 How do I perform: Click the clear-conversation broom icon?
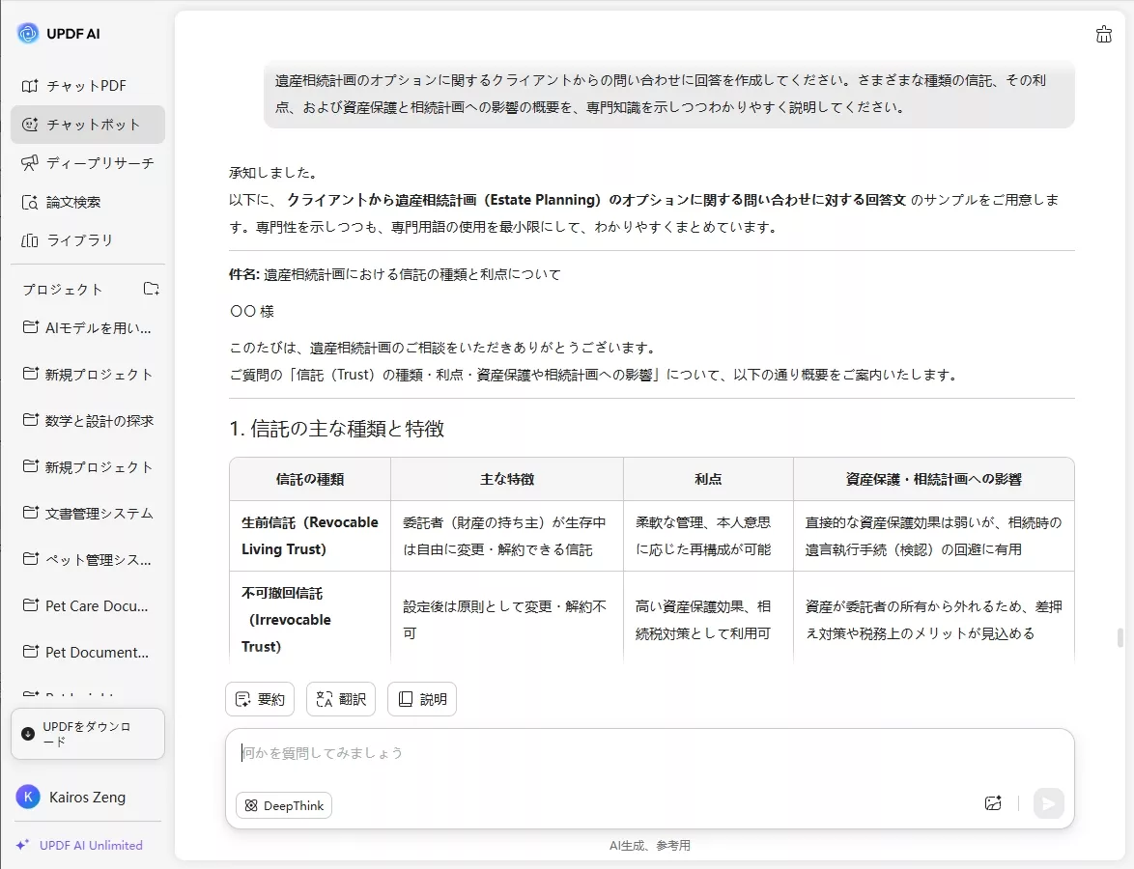(x=1103, y=34)
